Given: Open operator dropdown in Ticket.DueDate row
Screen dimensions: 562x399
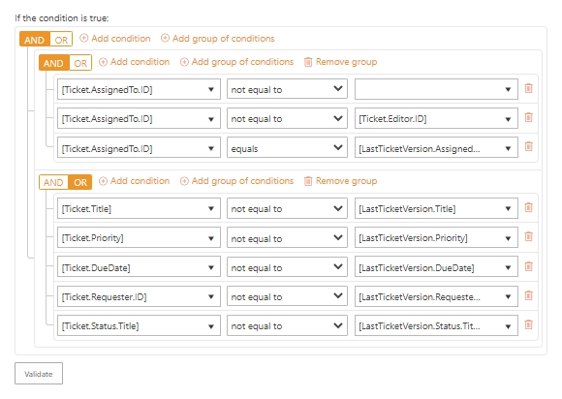Looking at the screenshot, I should point(287,267).
